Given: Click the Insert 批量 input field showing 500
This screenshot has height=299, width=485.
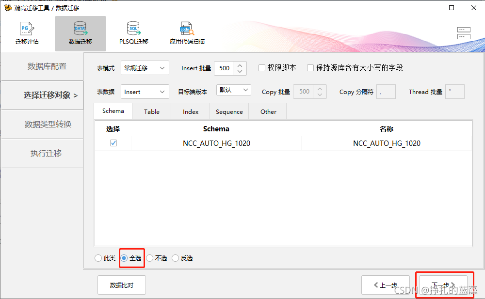Looking at the screenshot, I should [x=224, y=68].
